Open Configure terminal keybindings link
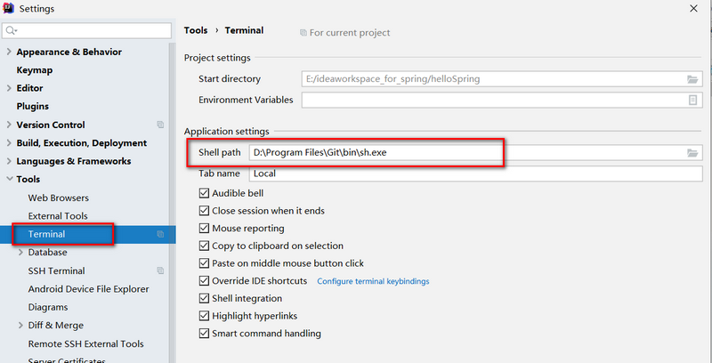712x363 pixels. pos(373,281)
